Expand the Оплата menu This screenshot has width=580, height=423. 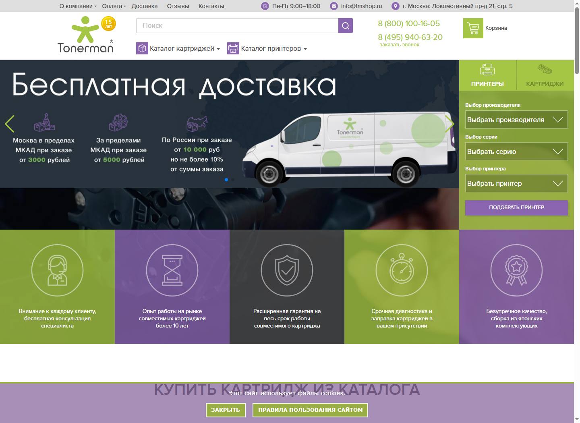coord(114,6)
